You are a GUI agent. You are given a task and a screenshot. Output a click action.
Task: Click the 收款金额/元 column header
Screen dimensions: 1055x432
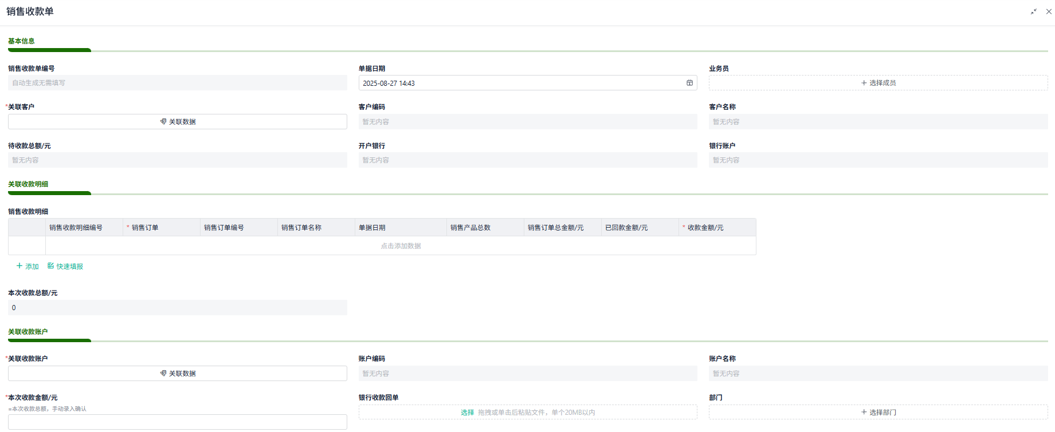pyautogui.click(x=717, y=228)
